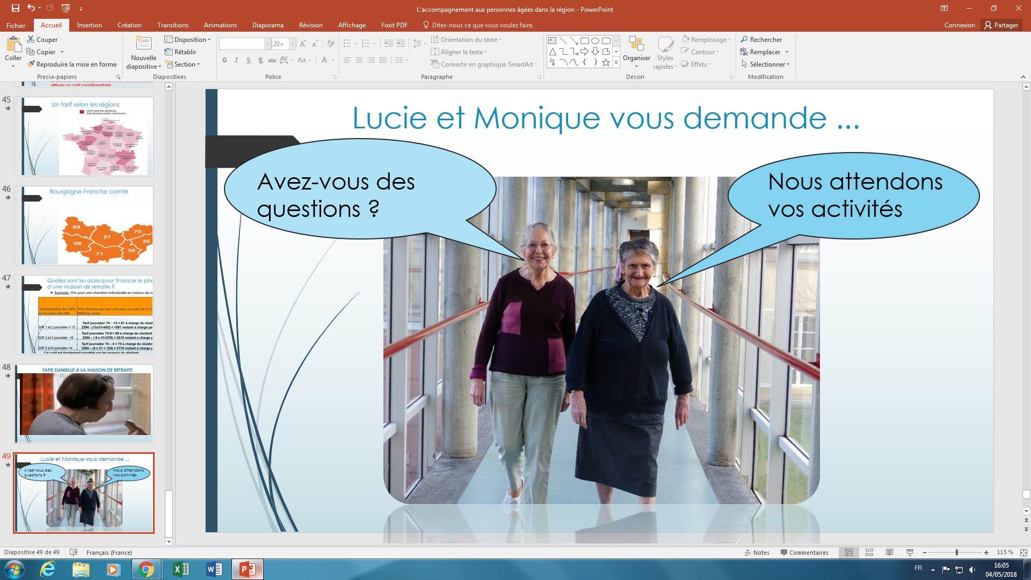
Task: Increase font size with the larger A icon
Action: coord(303,44)
